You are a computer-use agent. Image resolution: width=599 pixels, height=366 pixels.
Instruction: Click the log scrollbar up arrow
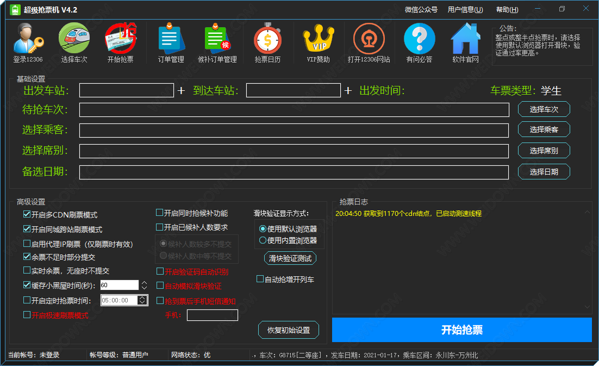coord(587,212)
